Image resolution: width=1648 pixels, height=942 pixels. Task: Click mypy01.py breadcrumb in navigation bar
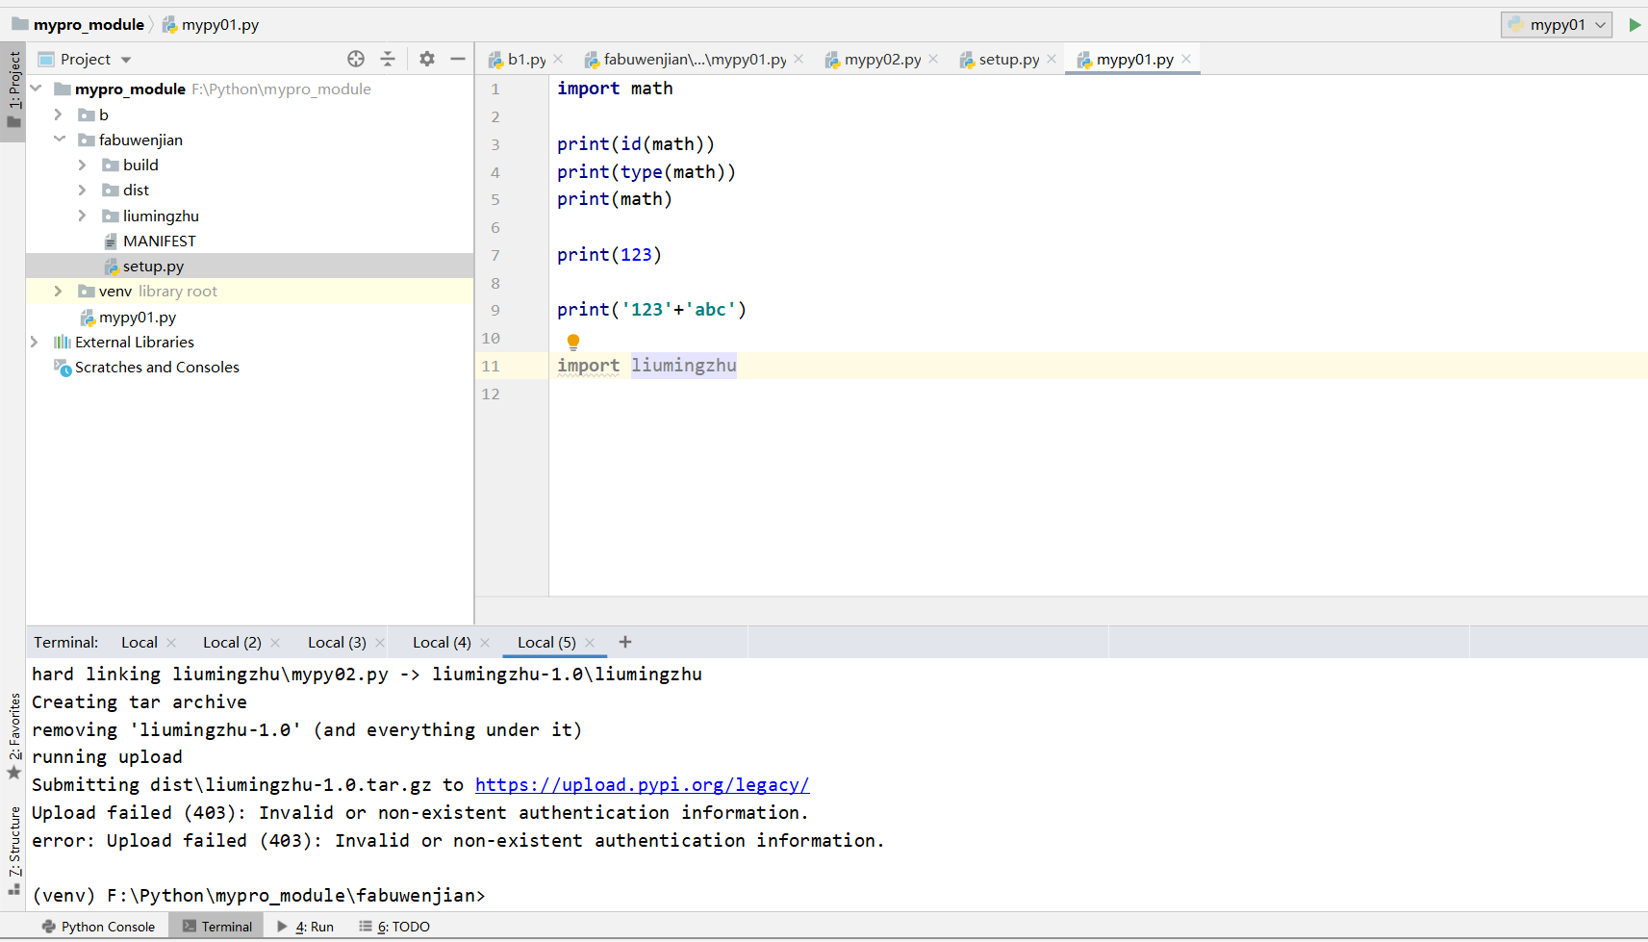tap(220, 25)
